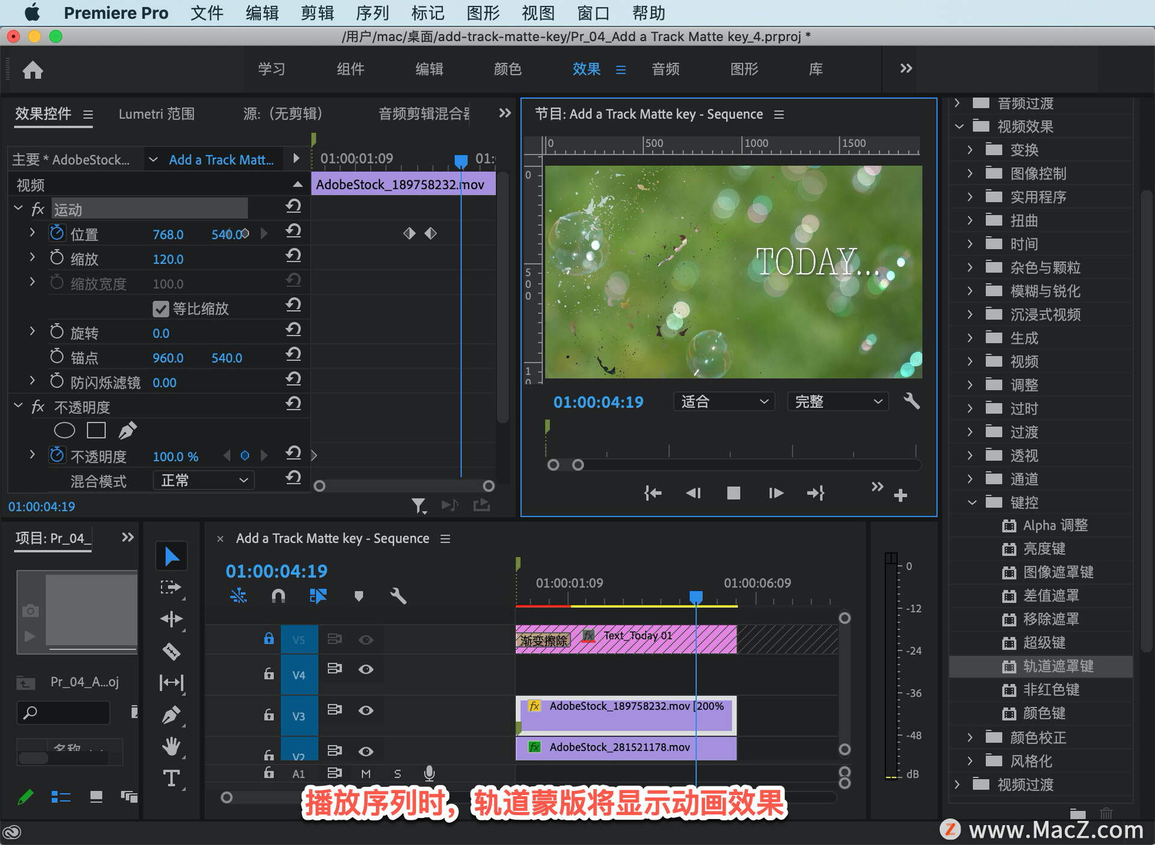This screenshot has height=845, width=1155.
Task: Toggle V5 track lock
Action: point(269,639)
